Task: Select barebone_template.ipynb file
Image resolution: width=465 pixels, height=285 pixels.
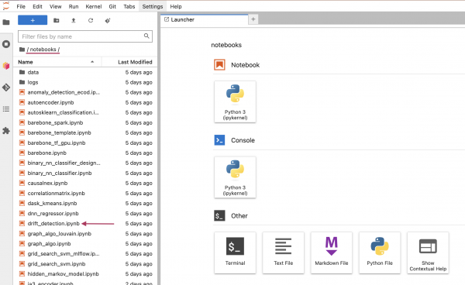Action: [85, 132]
